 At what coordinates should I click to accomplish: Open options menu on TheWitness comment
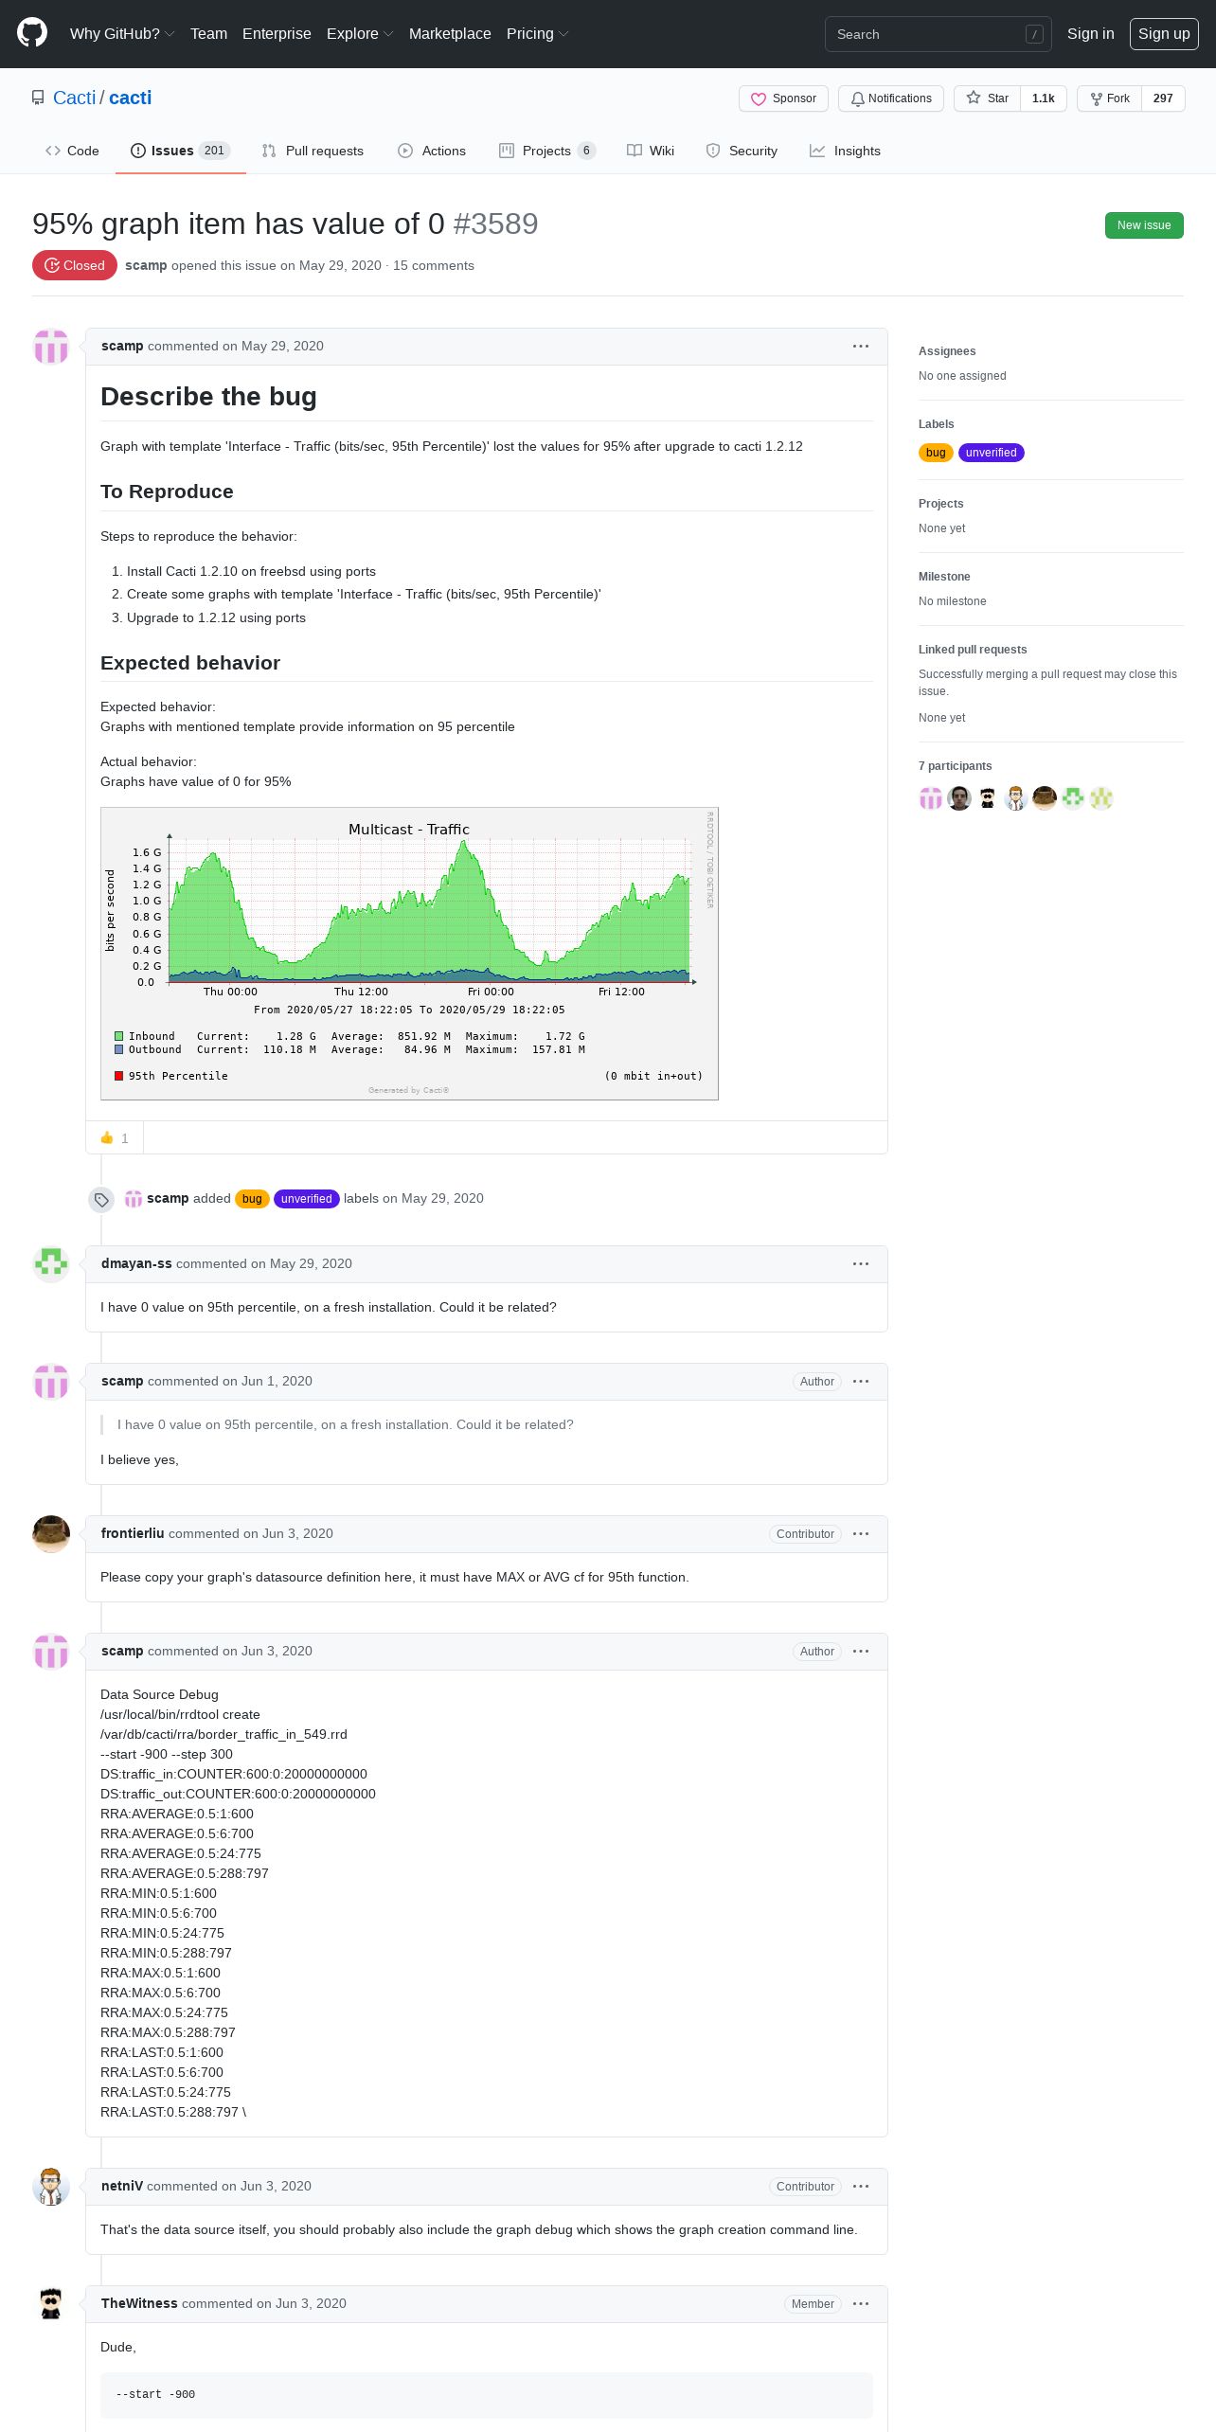point(861,2304)
